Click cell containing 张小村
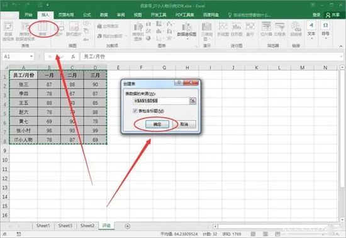346x238 pixels. [x=24, y=131]
